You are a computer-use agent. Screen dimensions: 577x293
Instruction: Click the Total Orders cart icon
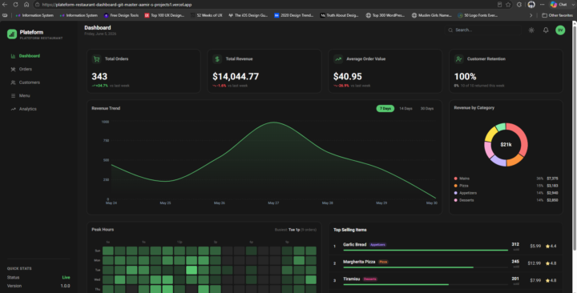click(96, 58)
